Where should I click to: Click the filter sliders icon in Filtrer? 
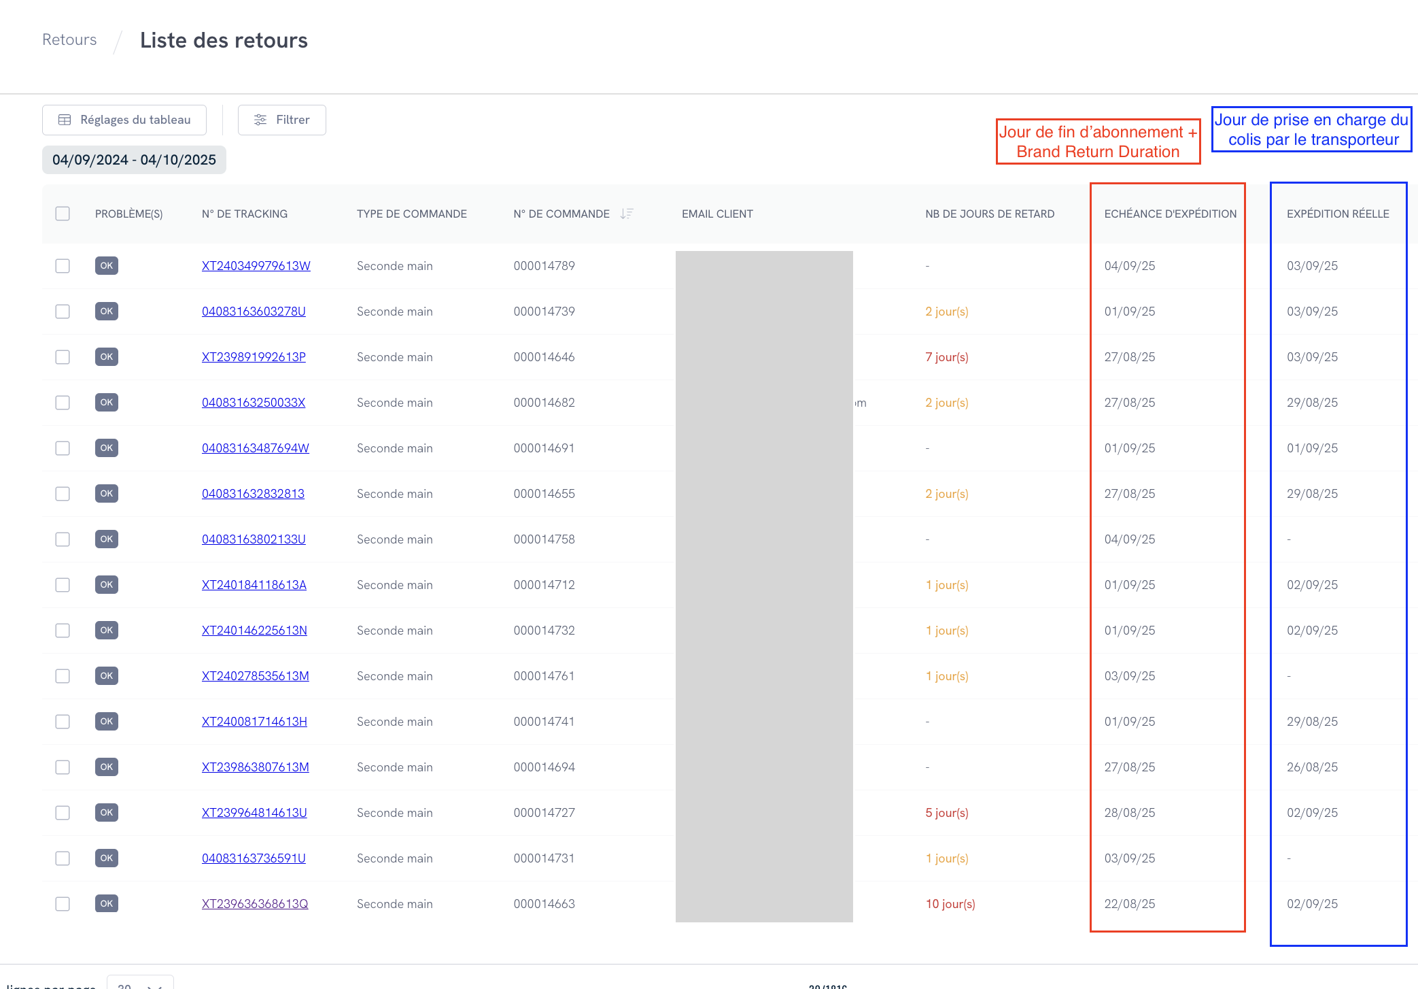260,120
